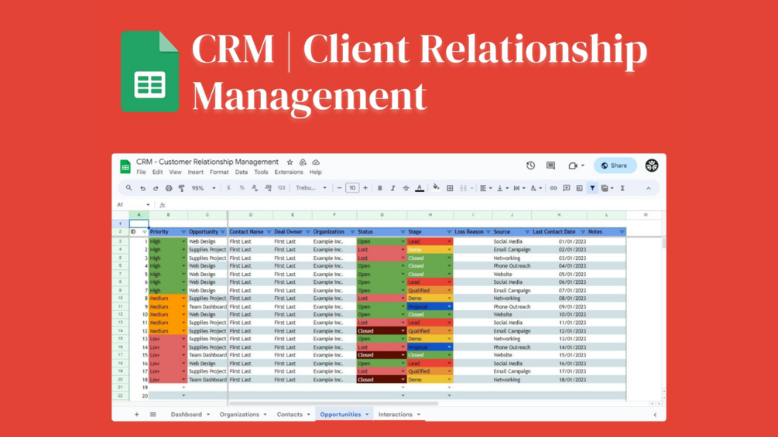Search the menus magnifier icon
This screenshot has height=437, width=778.
(129, 188)
